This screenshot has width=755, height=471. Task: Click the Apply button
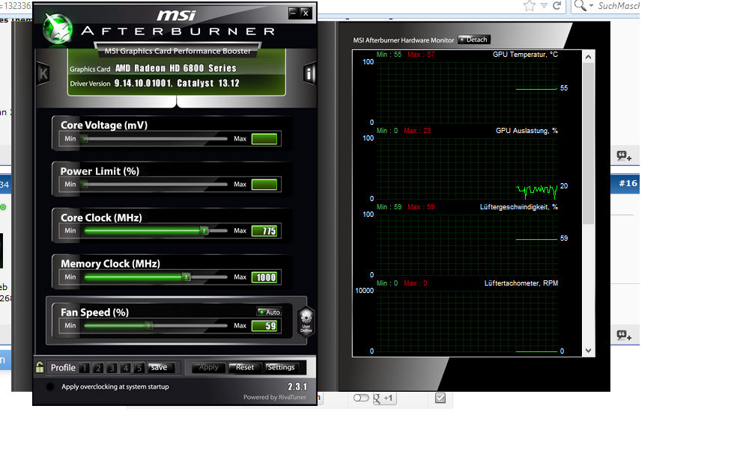tap(208, 368)
